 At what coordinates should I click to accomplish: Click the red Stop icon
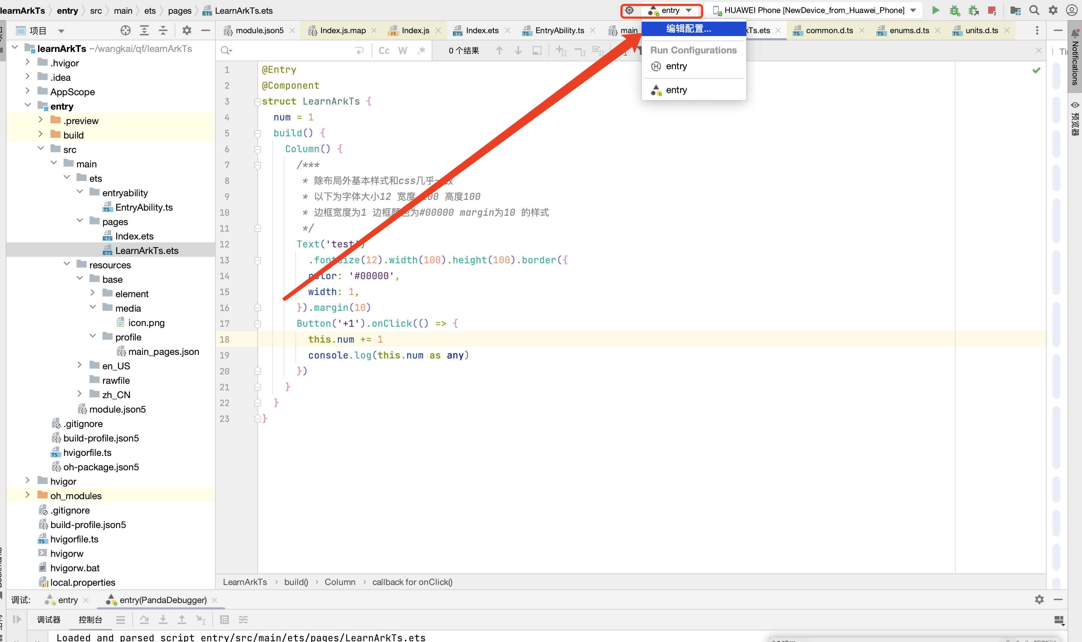pos(991,10)
